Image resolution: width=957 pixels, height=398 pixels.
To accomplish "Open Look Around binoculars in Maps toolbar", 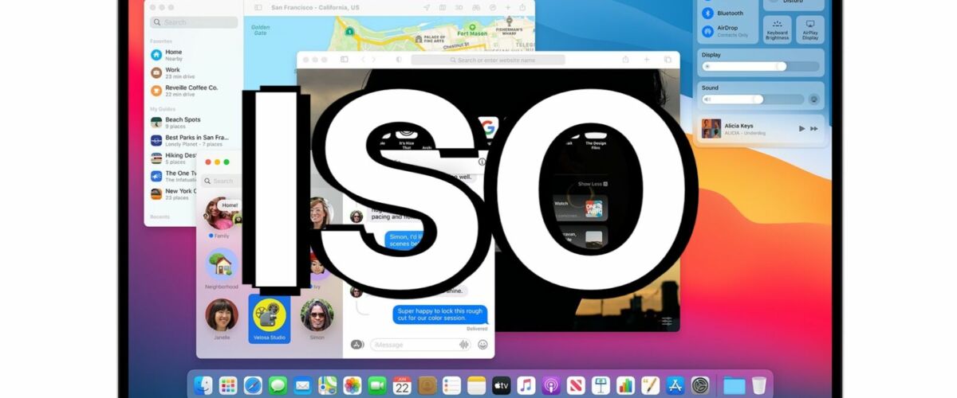I will coord(475,7).
